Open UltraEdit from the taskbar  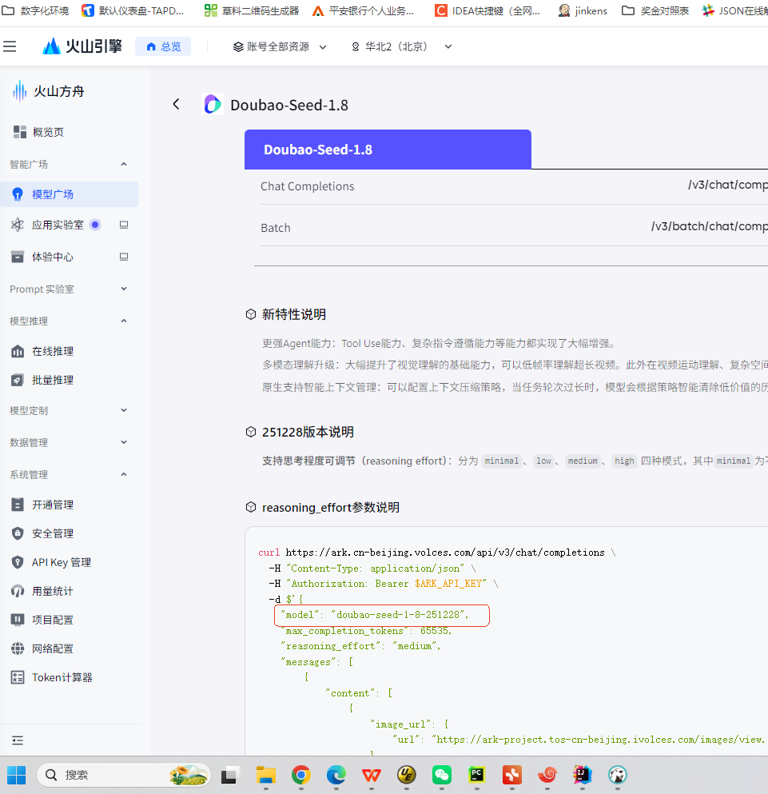coord(407,775)
